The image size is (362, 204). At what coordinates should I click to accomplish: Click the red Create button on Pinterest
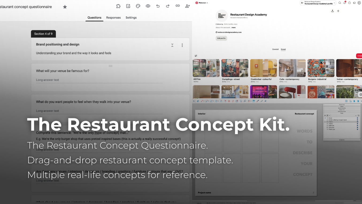coord(359,56)
